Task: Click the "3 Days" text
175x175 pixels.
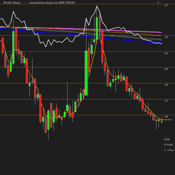Action: point(171,150)
